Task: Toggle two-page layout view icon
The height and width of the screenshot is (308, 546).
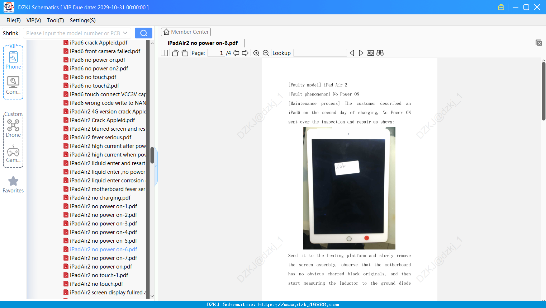Action: [164, 53]
